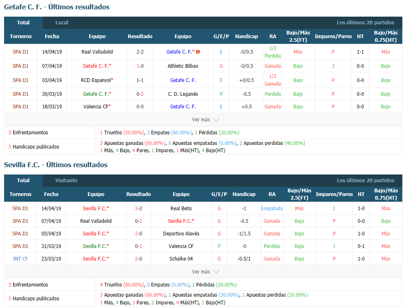
Task: Click 'Getafe C. F. - Últimos resultados' heading
Action: point(57,7)
